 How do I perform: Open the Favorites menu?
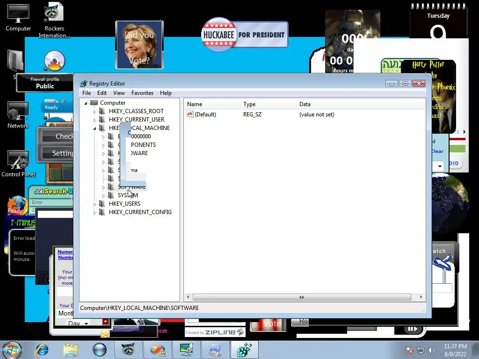click(x=142, y=93)
